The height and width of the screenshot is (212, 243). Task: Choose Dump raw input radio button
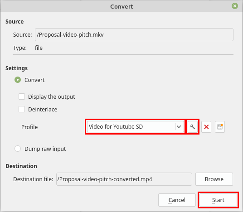18,149
